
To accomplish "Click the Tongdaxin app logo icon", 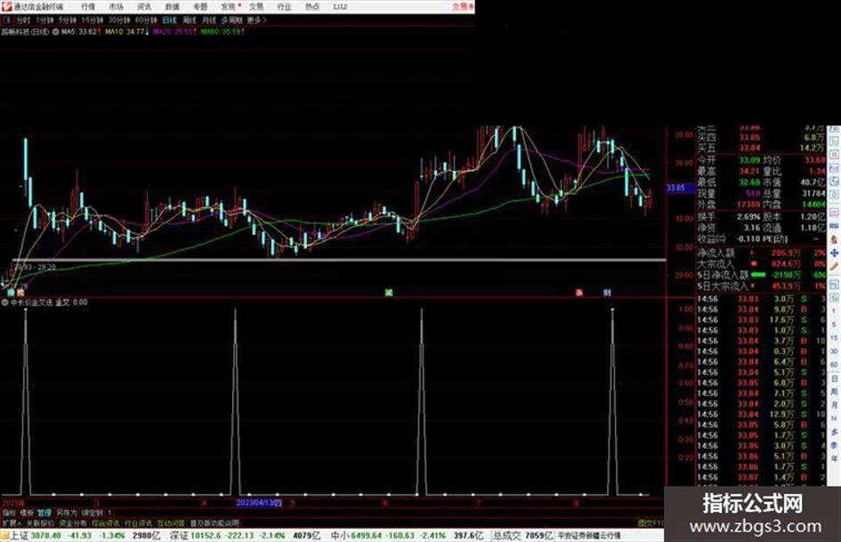I will click(x=6, y=6).
